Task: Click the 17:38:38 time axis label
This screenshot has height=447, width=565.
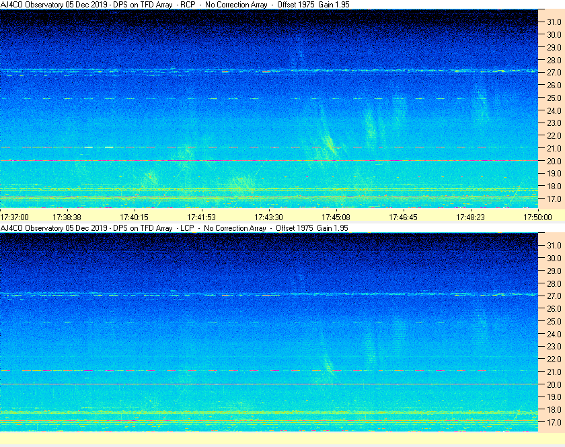Action: point(67,217)
